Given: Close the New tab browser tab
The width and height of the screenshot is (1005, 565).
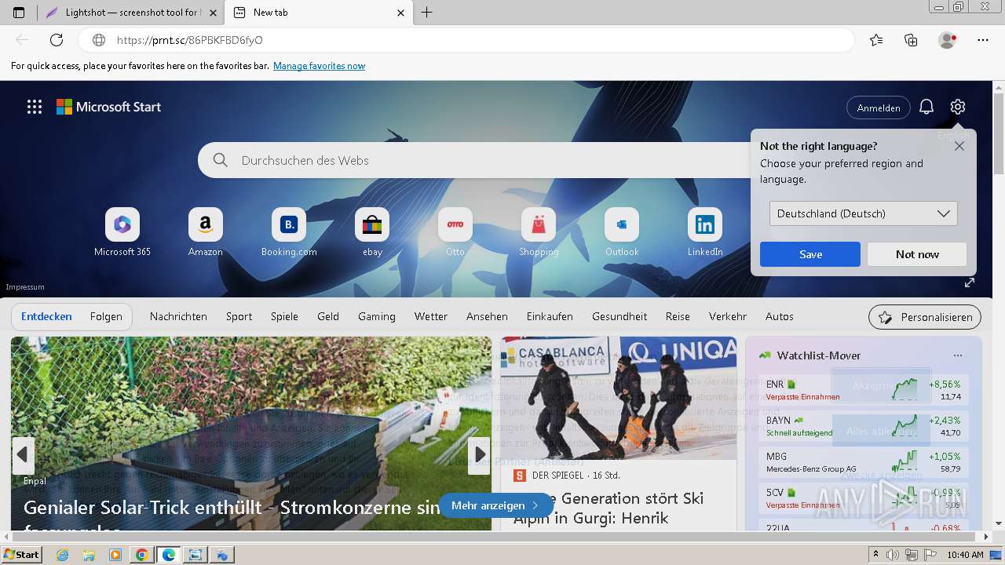Looking at the screenshot, I should coord(400,13).
